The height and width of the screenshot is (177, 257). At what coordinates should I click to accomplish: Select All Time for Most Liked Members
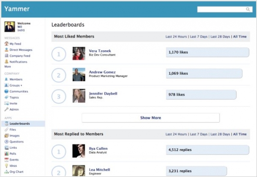pos(240,37)
